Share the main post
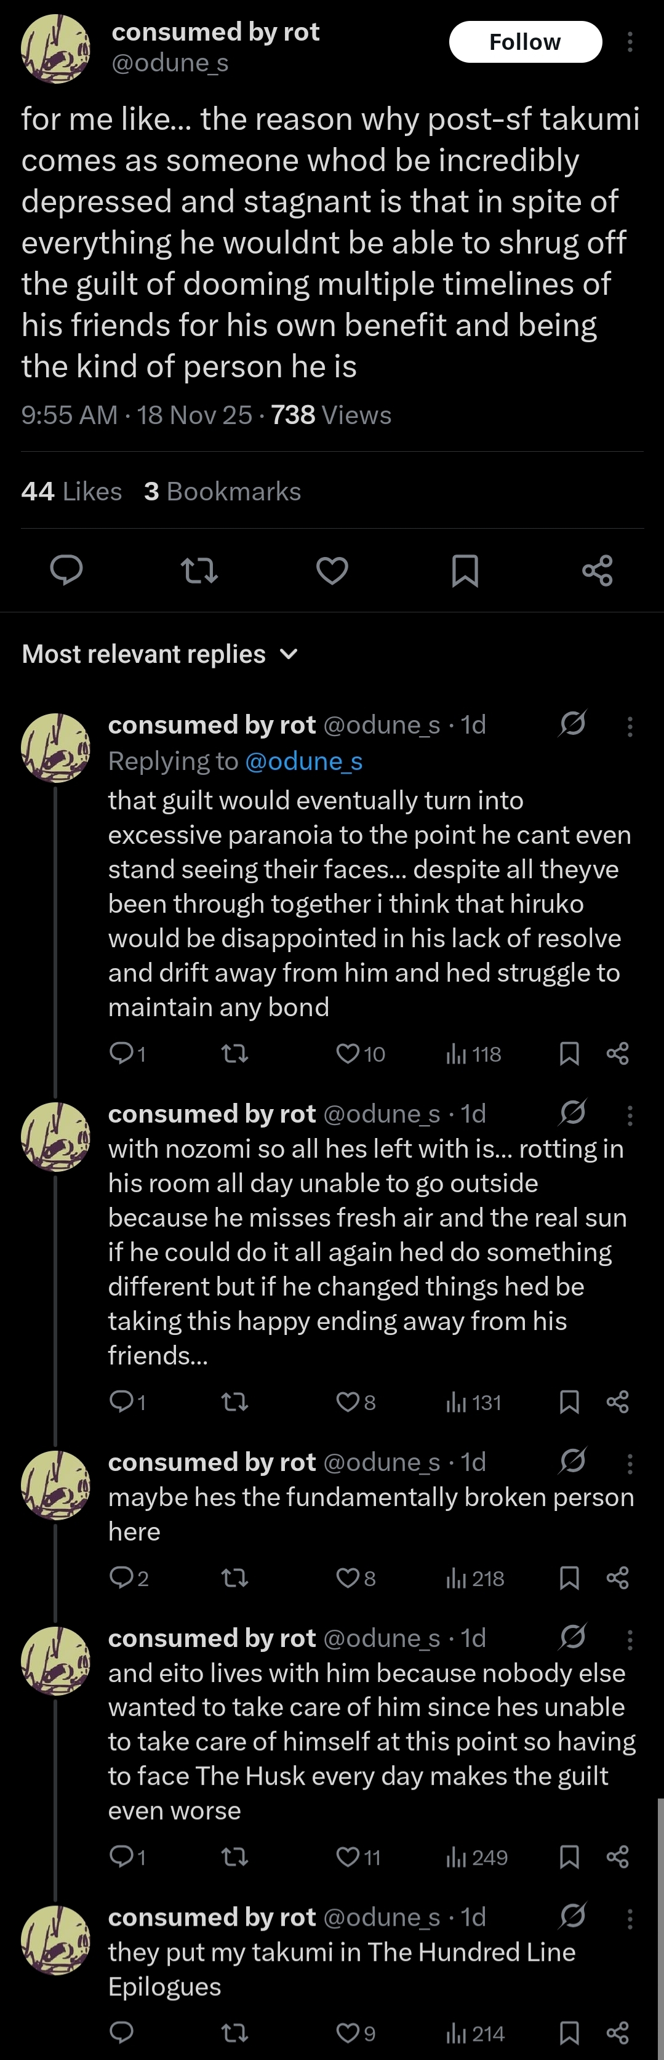 598,570
